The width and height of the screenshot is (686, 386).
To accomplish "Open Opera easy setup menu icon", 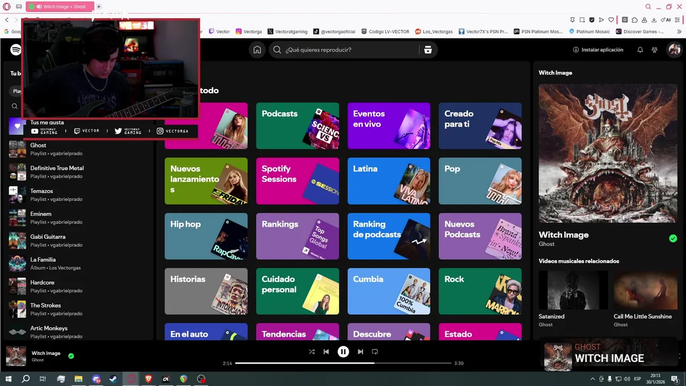I will 678,20.
